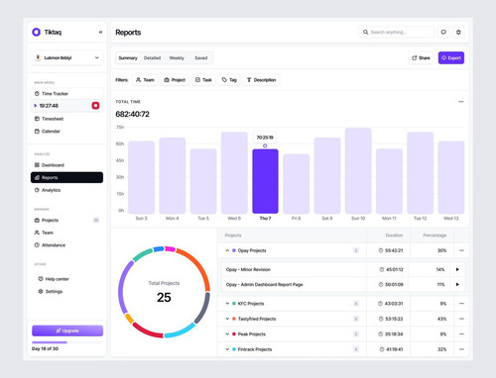The height and width of the screenshot is (378, 496).
Task: Open the Peak Projects row options menu
Action: click(461, 334)
